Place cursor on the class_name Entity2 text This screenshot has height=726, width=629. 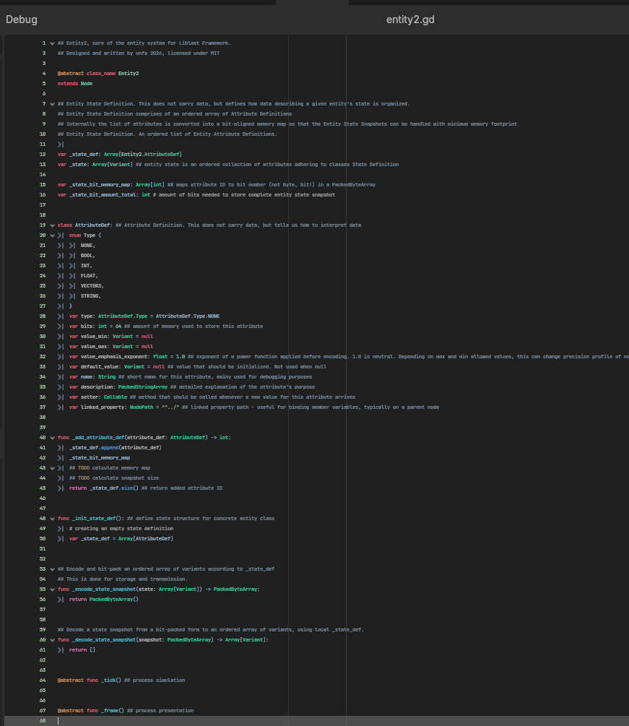click(x=113, y=73)
